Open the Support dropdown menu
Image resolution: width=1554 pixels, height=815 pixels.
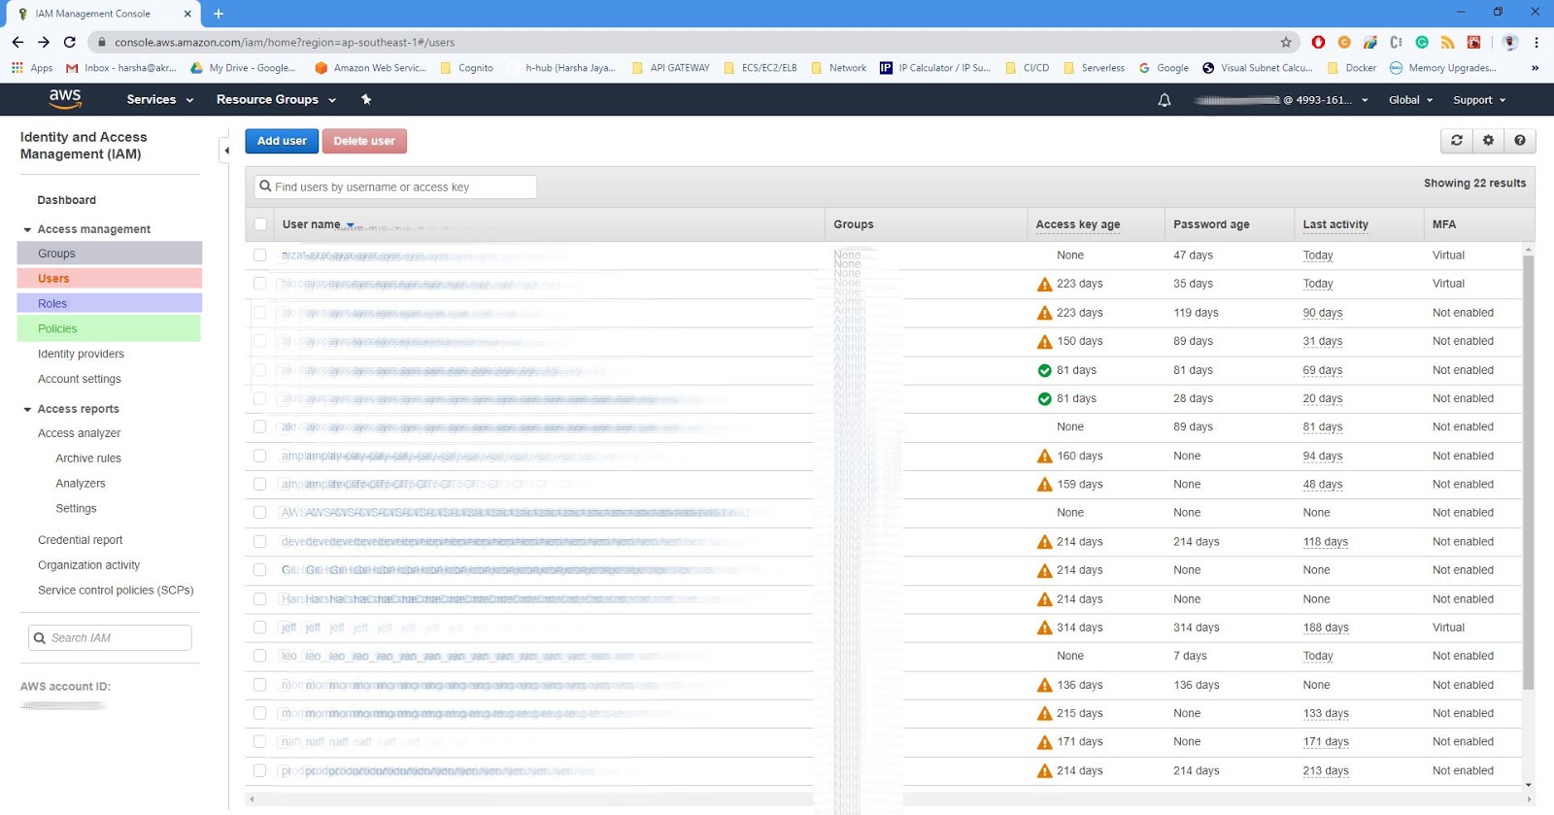click(1479, 99)
